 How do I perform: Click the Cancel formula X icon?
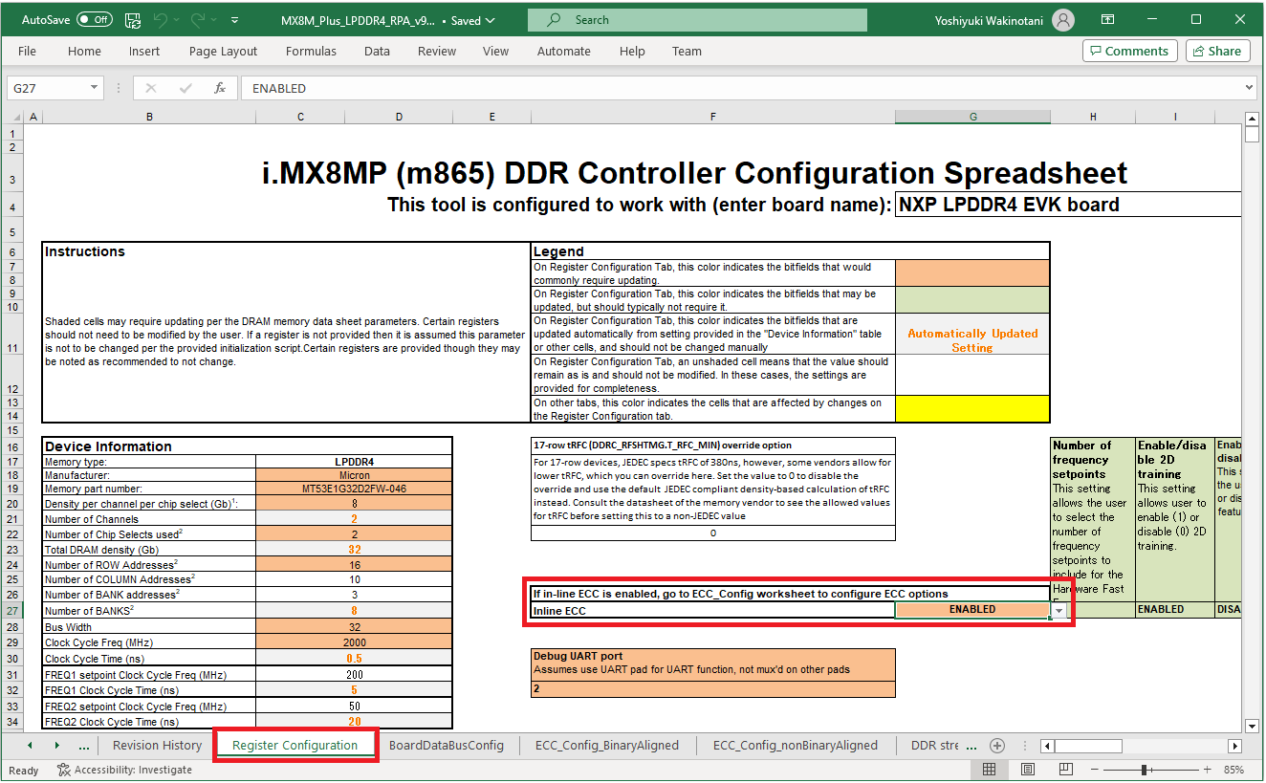[x=151, y=88]
